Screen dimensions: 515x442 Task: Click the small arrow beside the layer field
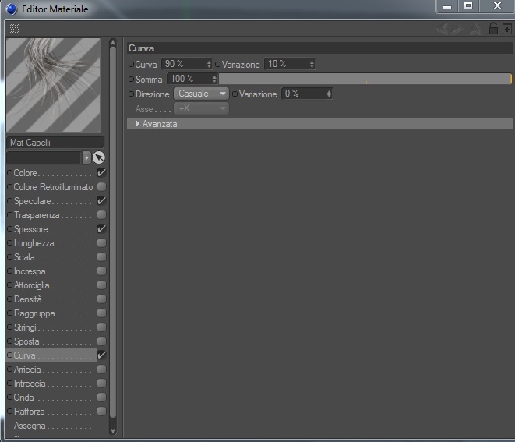point(86,157)
